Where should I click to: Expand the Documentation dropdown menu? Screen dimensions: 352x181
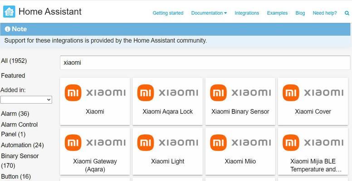point(209,13)
